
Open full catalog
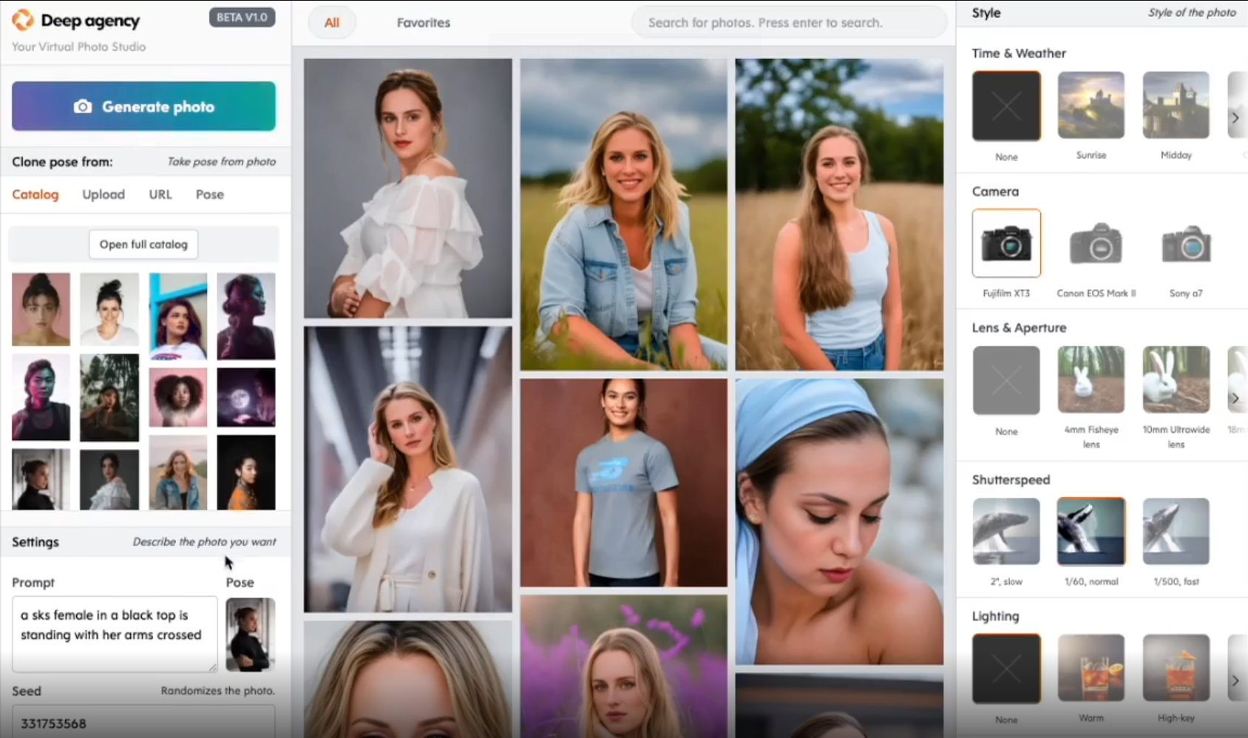(143, 244)
